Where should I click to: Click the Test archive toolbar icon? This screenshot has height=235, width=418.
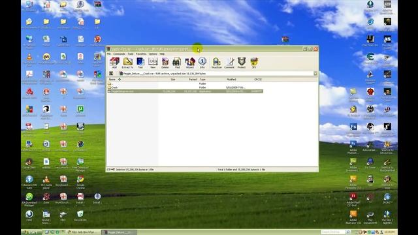point(140,63)
